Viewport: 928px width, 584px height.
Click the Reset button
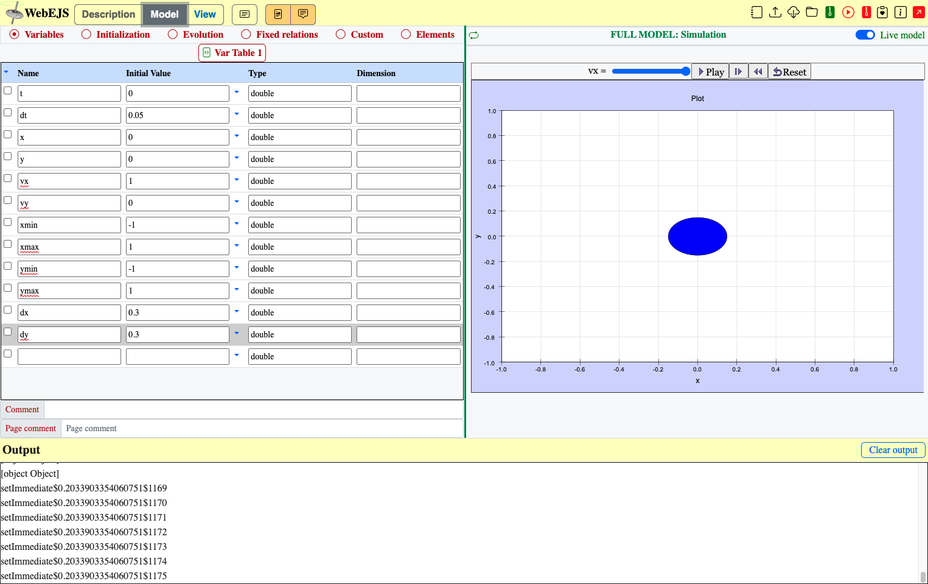789,72
